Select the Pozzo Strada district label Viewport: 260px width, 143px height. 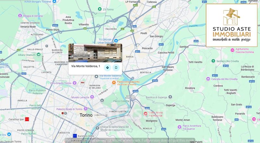coord(26,130)
